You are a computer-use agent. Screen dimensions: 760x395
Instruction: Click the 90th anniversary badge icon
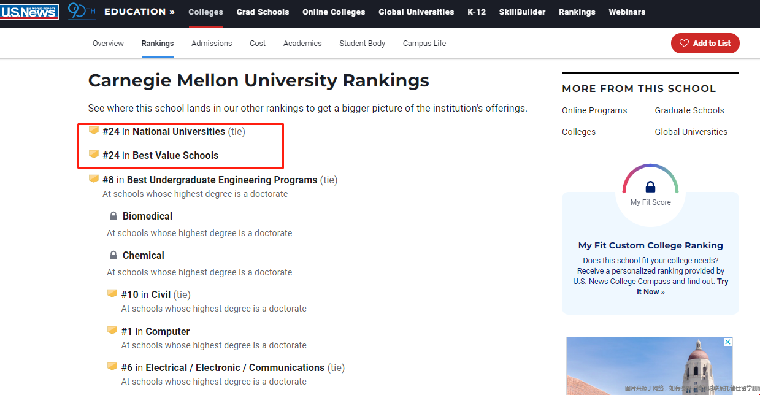[x=81, y=11]
